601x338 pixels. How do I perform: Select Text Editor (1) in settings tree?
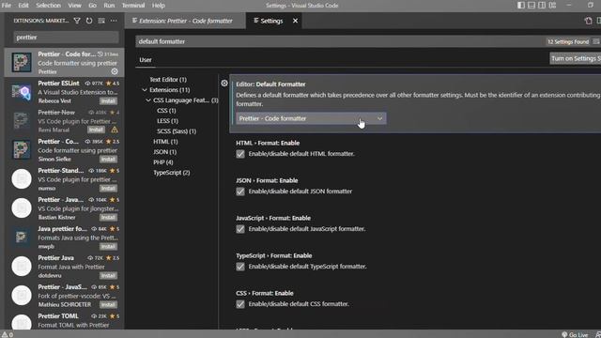[168, 79]
